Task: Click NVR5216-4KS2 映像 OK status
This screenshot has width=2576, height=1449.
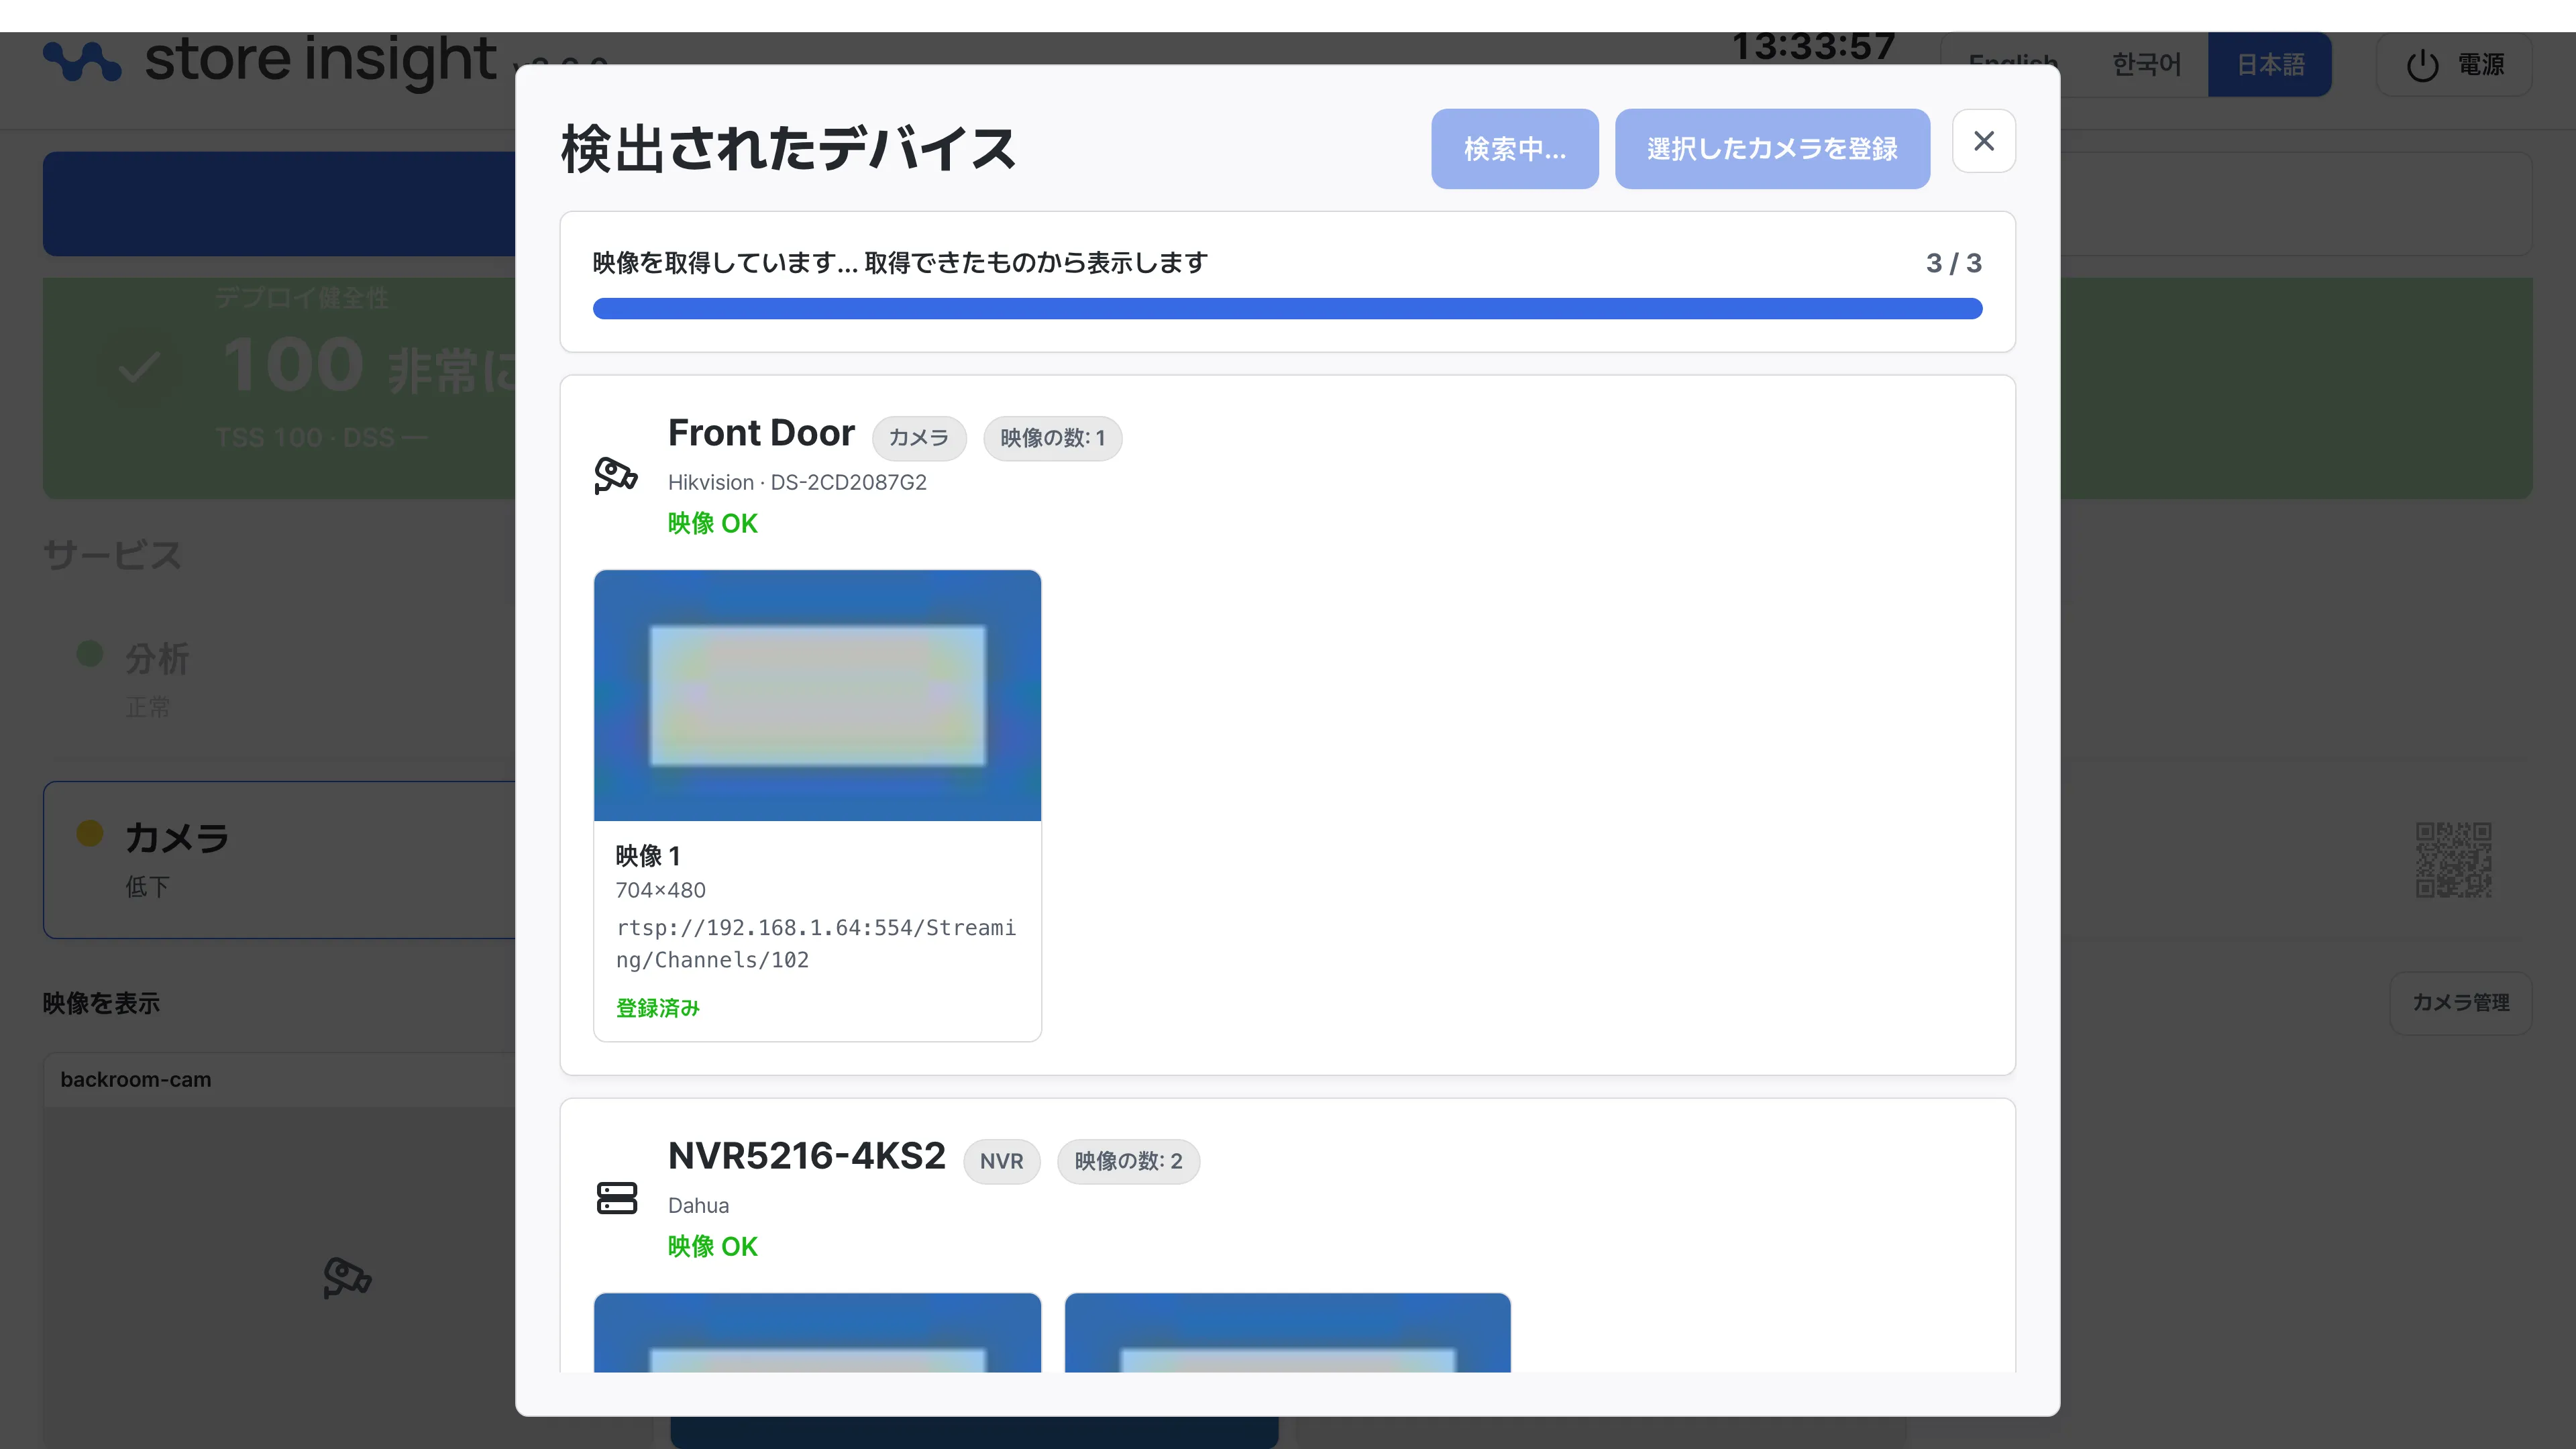Action: coord(713,1246)
